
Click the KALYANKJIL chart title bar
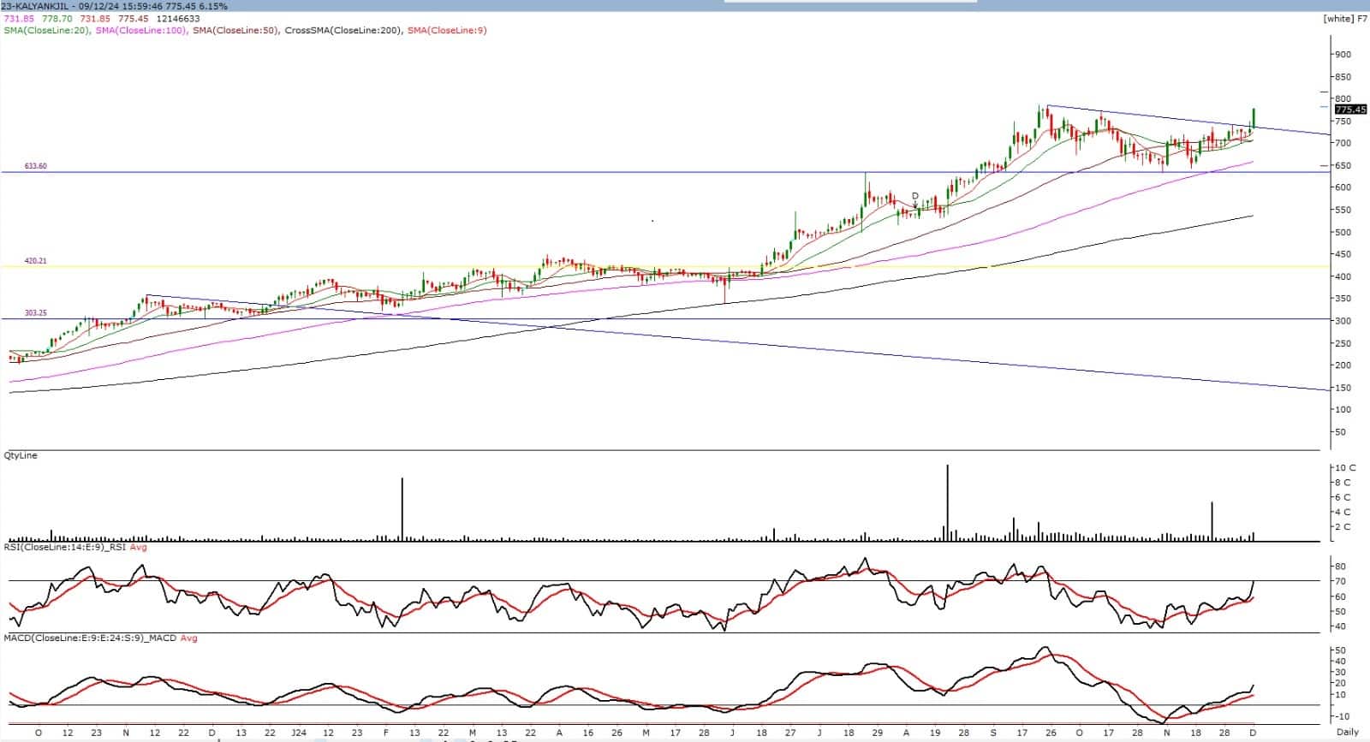tap(114, 6)
